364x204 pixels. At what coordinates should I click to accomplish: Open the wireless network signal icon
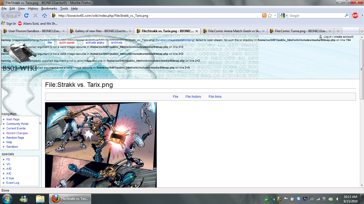(318, 199)
